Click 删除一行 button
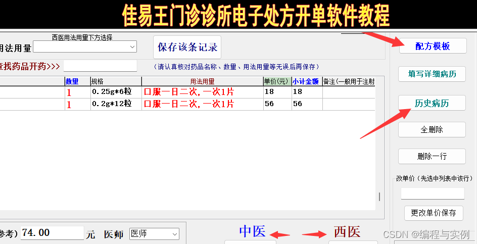Image resolution: width=477 pixels, height=244 pixels. (x=432, y=157)
